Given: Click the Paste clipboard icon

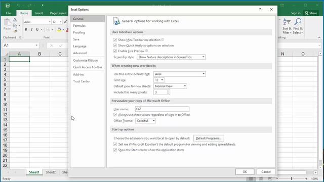Looking at the screenshot, I should (7, 22).
